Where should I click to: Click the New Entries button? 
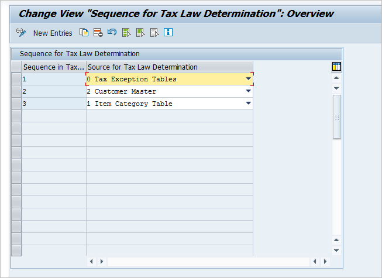pyautogui.click(x=53, y=33)
